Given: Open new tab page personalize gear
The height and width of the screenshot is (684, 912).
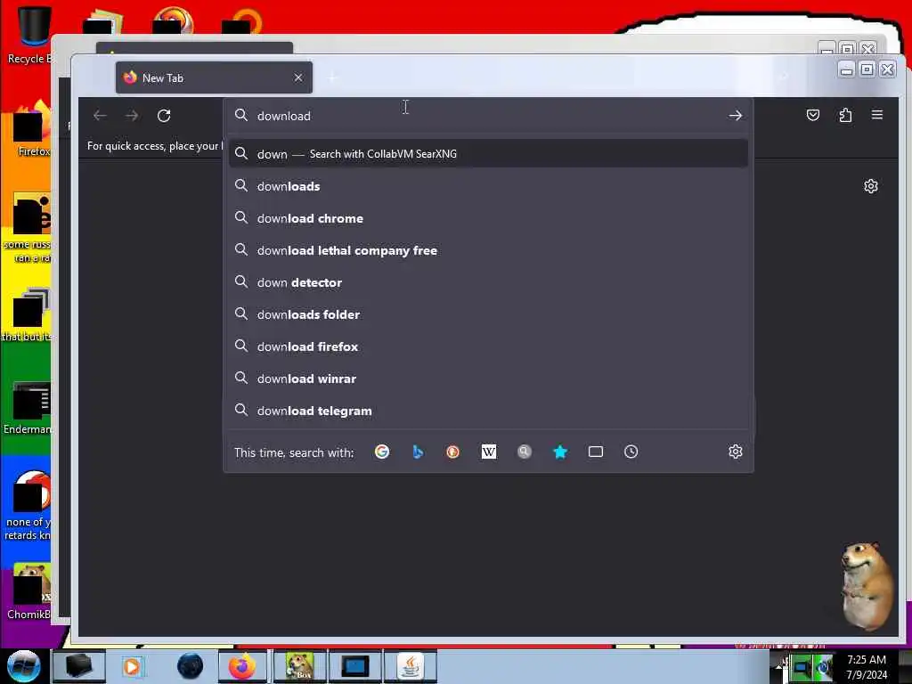Looking at the screenshot, I should (x=871, y=186).
